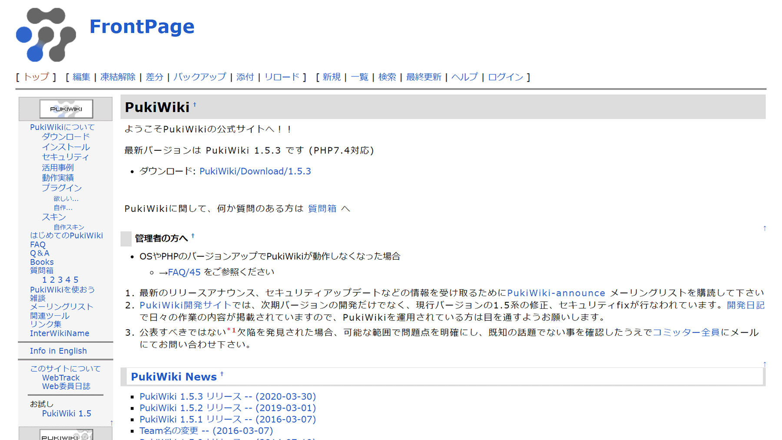Open Team名の変更 news item
Screen dimensions: 782x440
pos(206,430)
